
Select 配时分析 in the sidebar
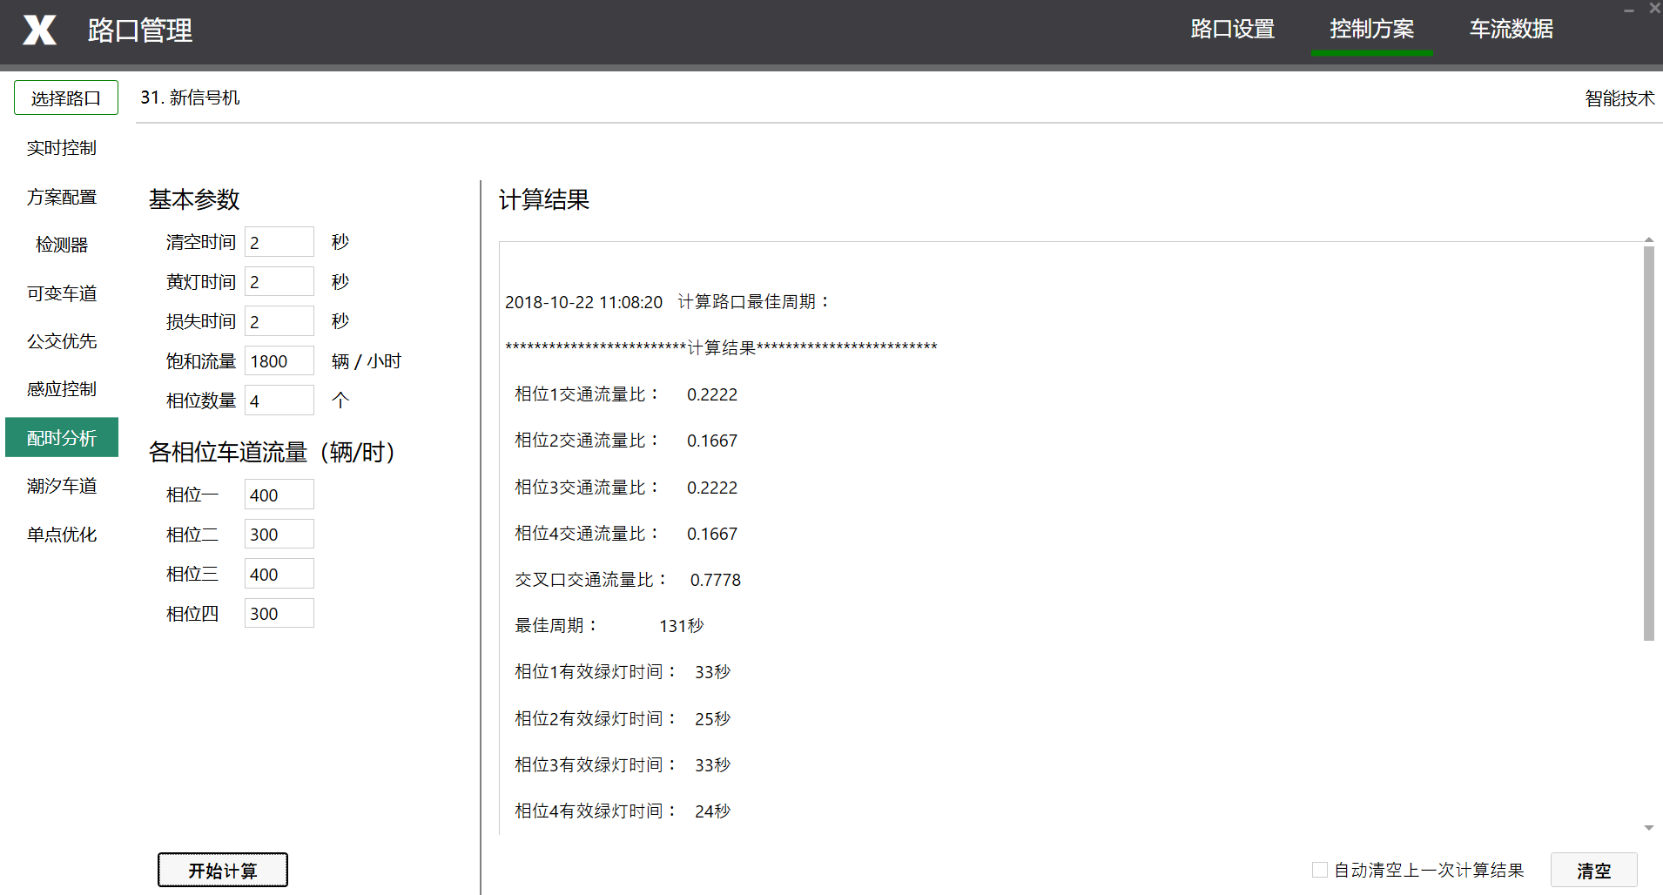click(62, 437)
